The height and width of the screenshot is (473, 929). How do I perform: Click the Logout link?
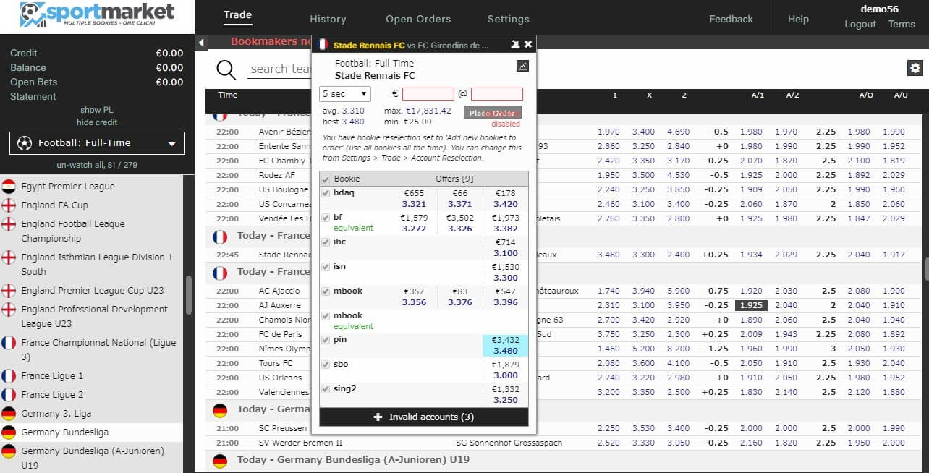860,25
